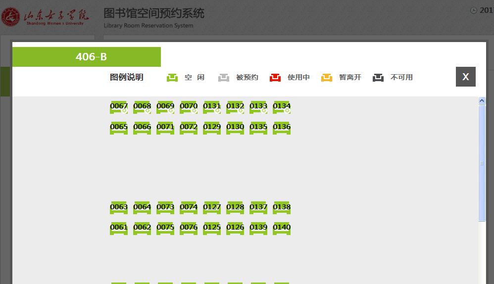Screen dimensions: 494x284
Task: Select seat 0063
Action: pyautogui.click(x=119, y=208)
